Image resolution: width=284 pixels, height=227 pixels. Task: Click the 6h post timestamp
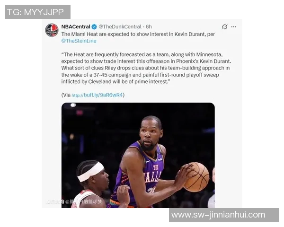coord(149,26)
